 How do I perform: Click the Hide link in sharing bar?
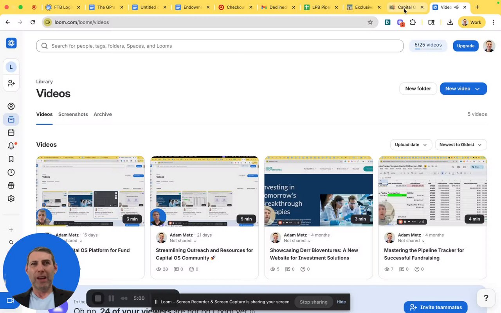(x=341, y=302)
